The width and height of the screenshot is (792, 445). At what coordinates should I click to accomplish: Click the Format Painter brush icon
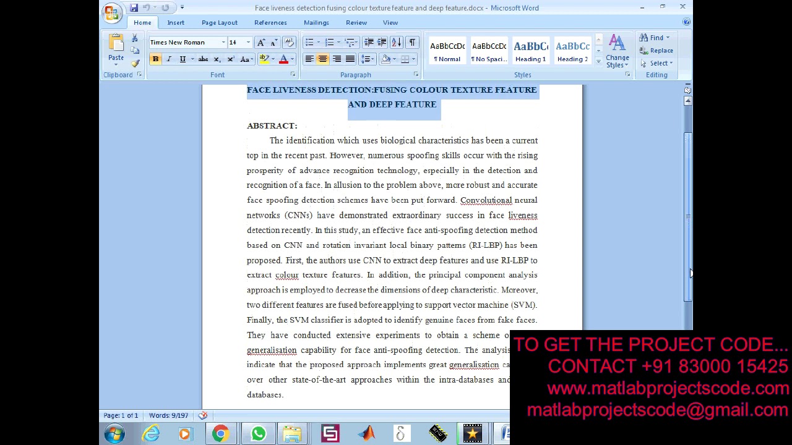[x=135, y=63]
